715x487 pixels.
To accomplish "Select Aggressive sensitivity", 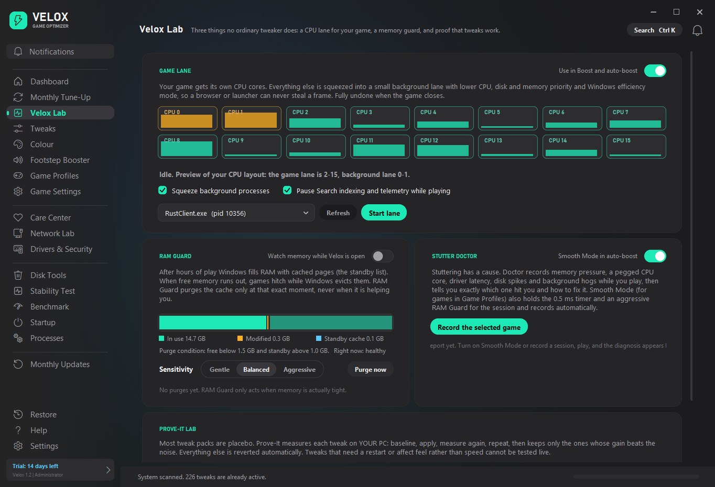I will click(x=299, y=370).
